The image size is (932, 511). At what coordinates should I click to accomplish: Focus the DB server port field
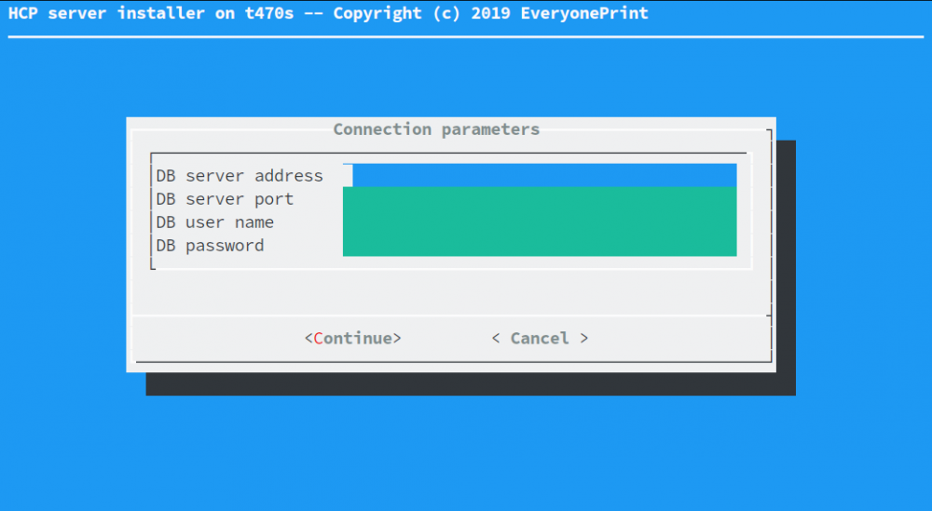(540, 198)
